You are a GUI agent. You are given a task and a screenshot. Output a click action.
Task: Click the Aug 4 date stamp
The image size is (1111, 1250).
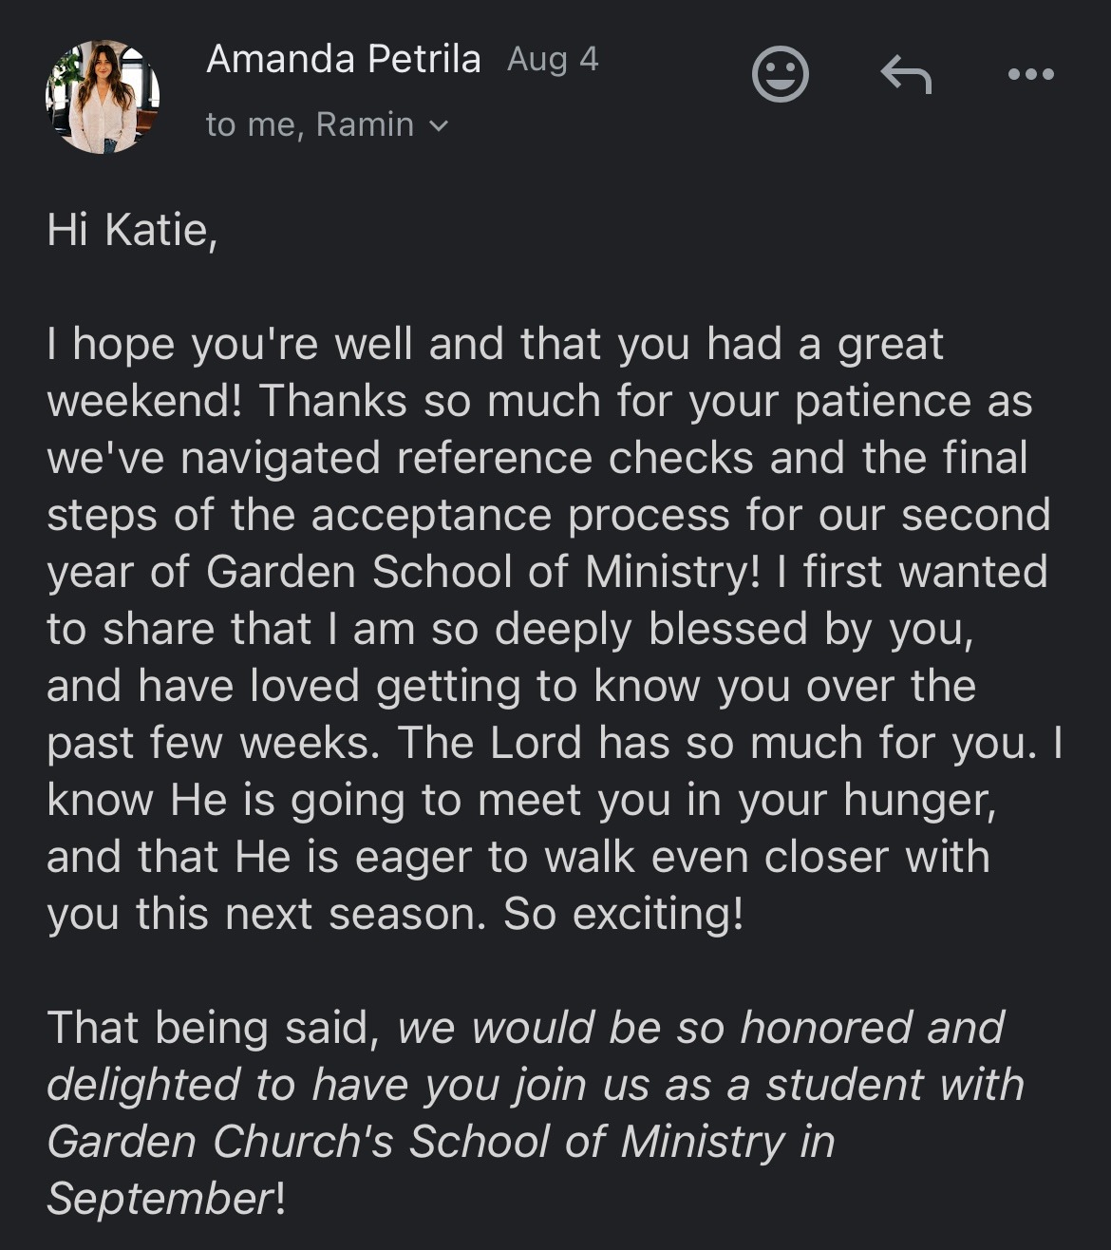[x=553, y=59]
